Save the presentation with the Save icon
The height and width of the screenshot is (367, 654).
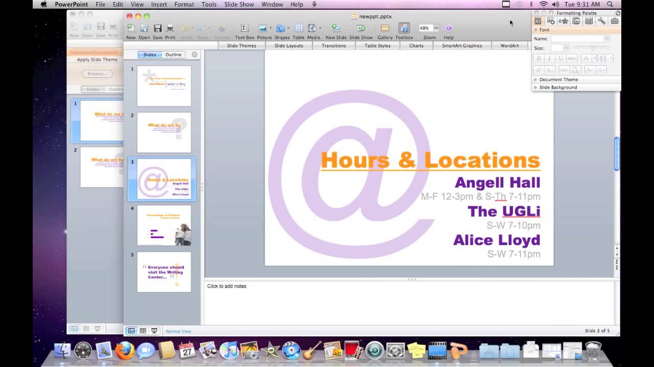point(158,29)
